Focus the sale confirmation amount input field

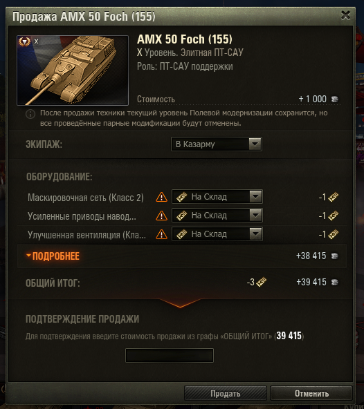point(170,355)
